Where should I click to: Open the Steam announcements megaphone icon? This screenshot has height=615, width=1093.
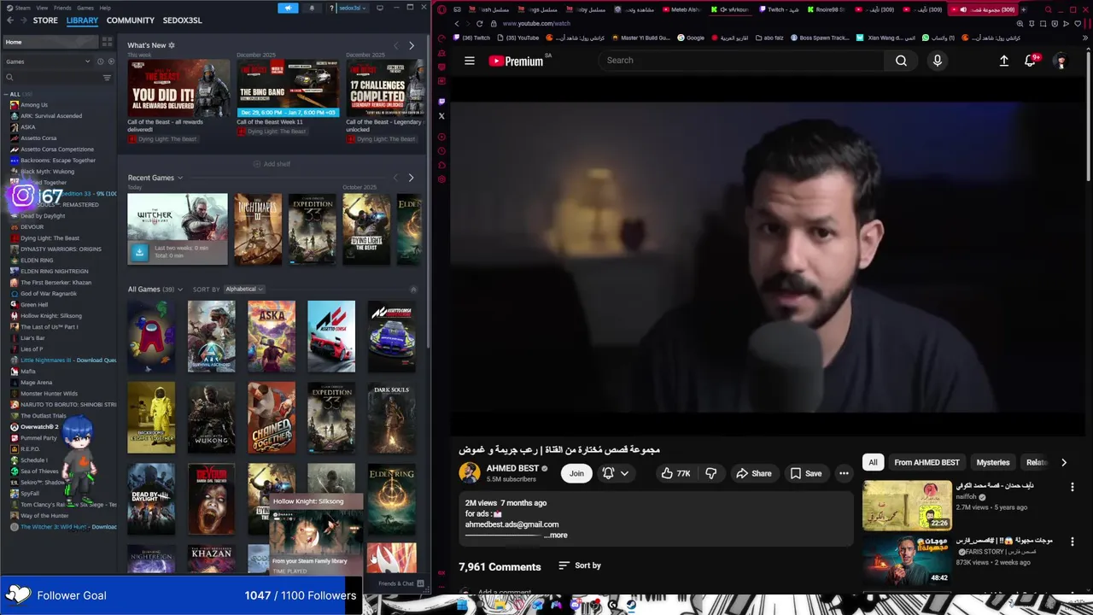[x=288, y=8]
